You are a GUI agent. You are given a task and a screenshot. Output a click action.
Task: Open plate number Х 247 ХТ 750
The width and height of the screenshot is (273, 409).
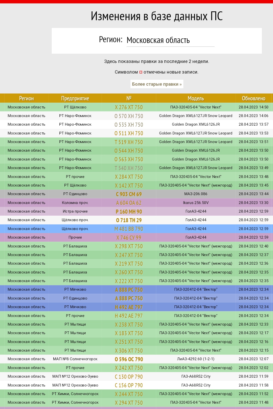tap(129, 255)
